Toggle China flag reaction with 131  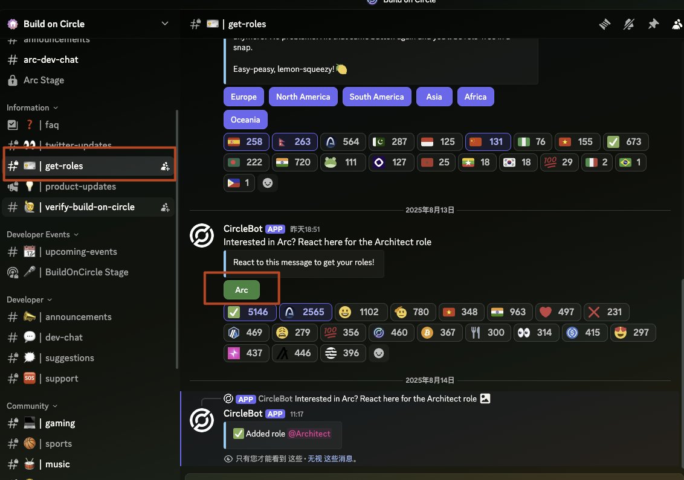488,142
